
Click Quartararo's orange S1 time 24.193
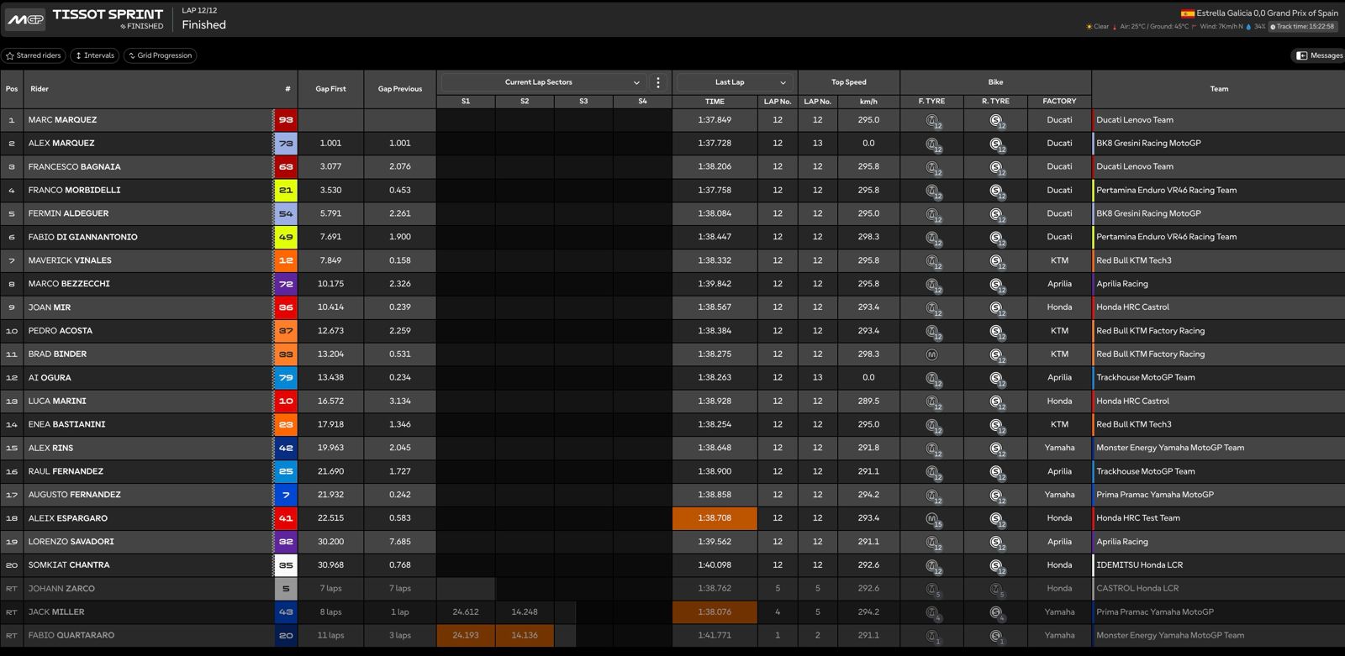click(x=466, y=636)
